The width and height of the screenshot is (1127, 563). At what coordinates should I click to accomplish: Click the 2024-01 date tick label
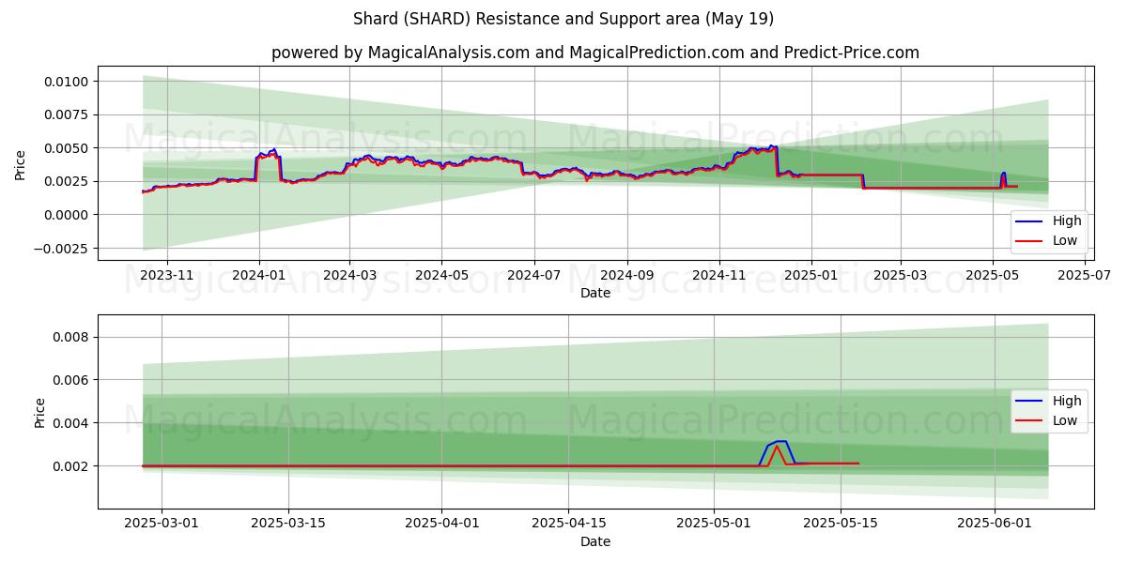click(258, 276)
